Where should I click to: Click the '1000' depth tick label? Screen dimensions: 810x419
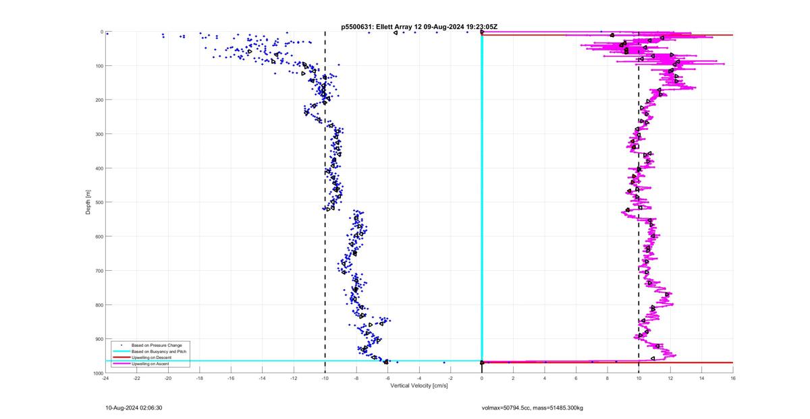(x=97, y=373)
